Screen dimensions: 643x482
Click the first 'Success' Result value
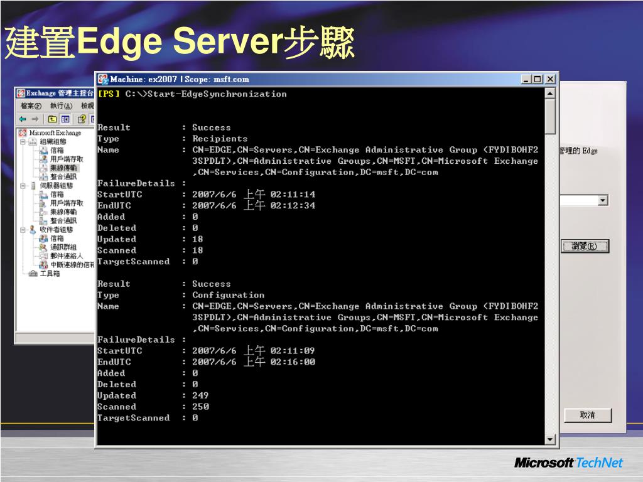[x=212, y=127]
